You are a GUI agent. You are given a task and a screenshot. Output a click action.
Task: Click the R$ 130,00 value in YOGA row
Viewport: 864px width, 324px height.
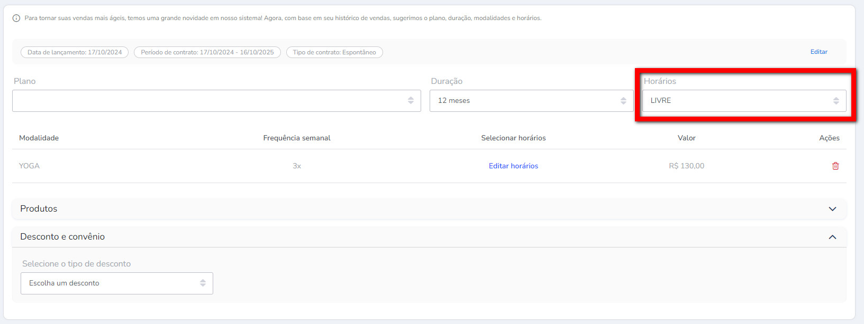coord(686,166)
